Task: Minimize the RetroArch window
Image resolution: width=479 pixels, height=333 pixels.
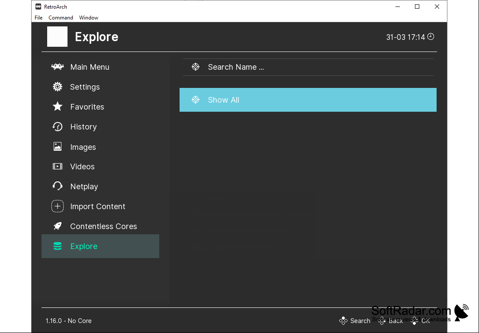Action: point(397,7)
